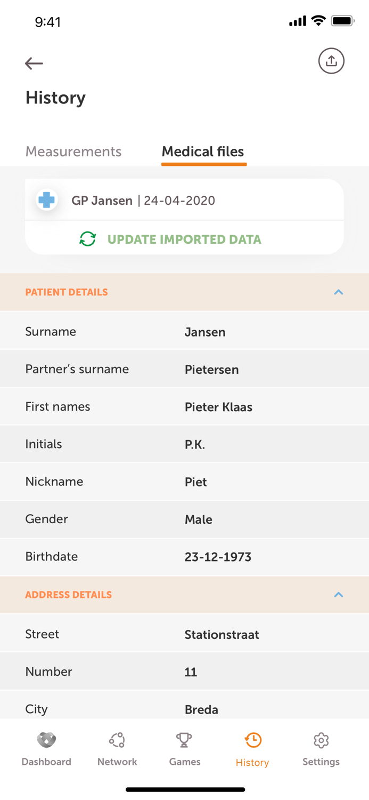Tap the Surname row showing Jansen

(184, 331)
